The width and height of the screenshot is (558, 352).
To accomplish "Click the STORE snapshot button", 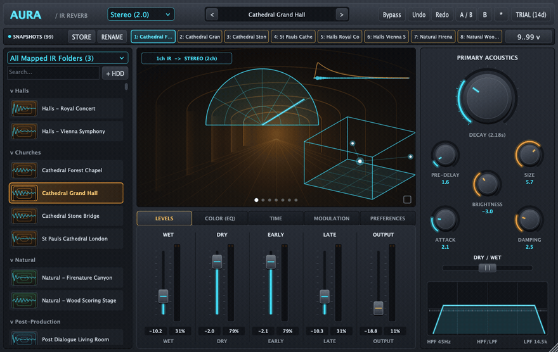I will [x=82, y=37].
